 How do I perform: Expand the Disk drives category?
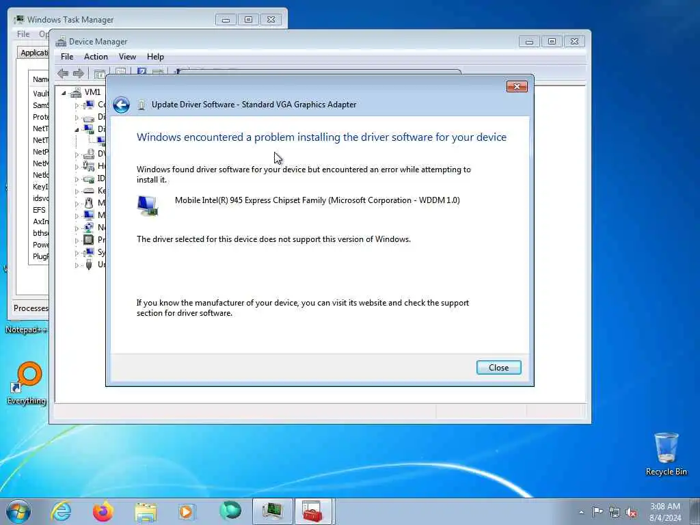coord(77,118)
